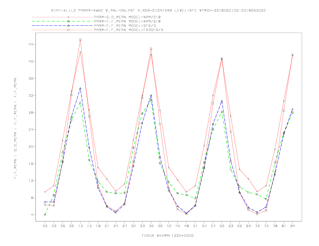This screenshot has width=319, height=246.
Task: Click x-axis tick label 66
Action: click(x=240, y=226)
